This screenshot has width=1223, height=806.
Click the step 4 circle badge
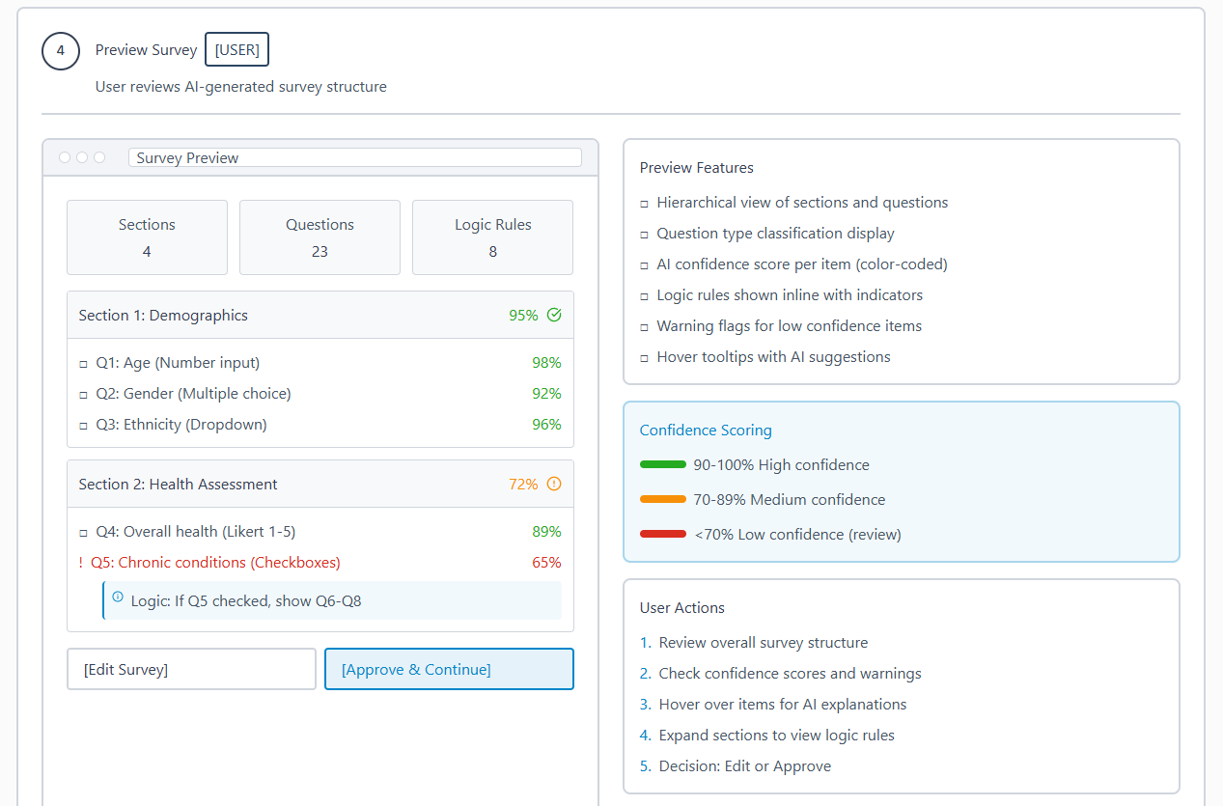tap(61, 50)
